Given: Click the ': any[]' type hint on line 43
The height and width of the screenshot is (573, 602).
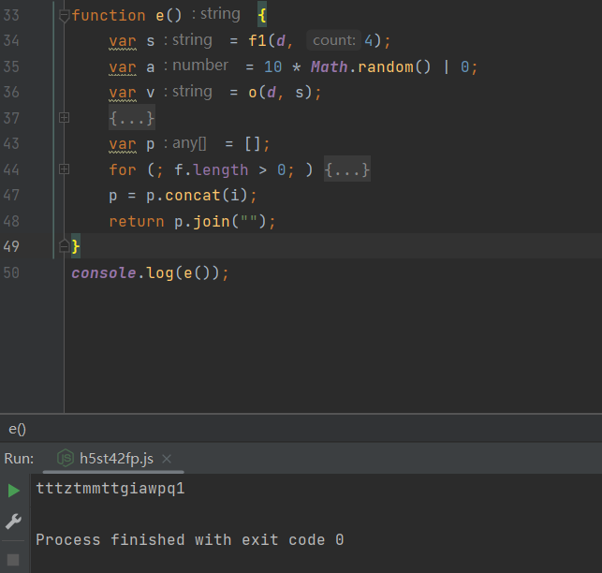Looking at the screenshot, I should tap(185, 143).
